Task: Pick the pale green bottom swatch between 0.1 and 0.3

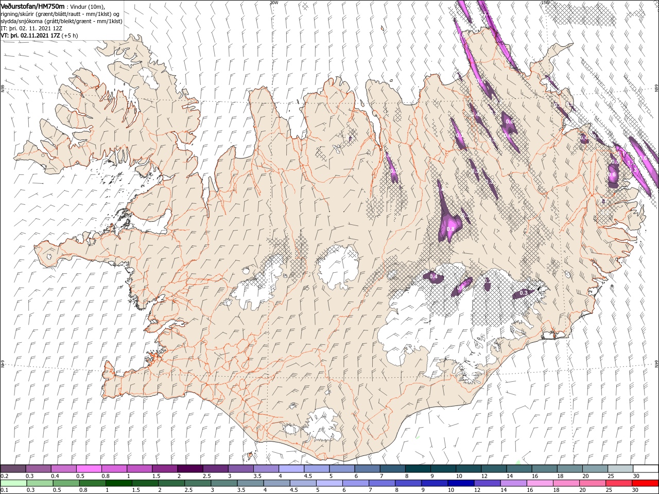Action: pyautogui.click(x=13, y=483)
